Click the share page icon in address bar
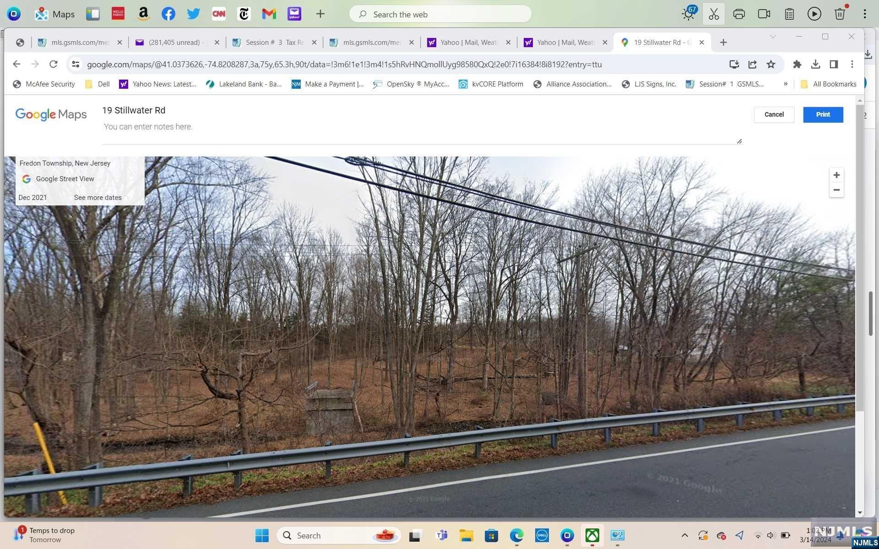Viewport: 879px width, 549px height. click(752, 64)
